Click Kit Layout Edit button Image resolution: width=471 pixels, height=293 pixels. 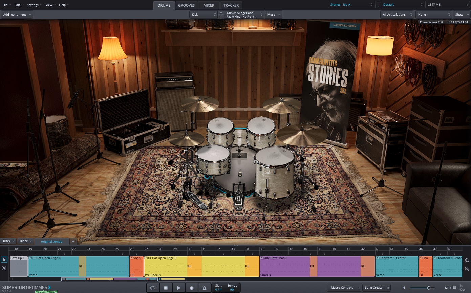tap(458, 22)
